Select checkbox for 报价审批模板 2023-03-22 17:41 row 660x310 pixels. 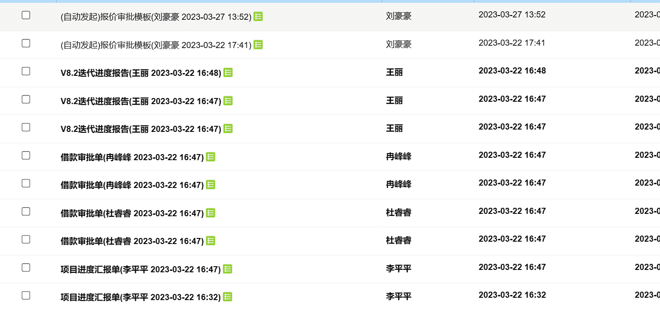(26, 43)
